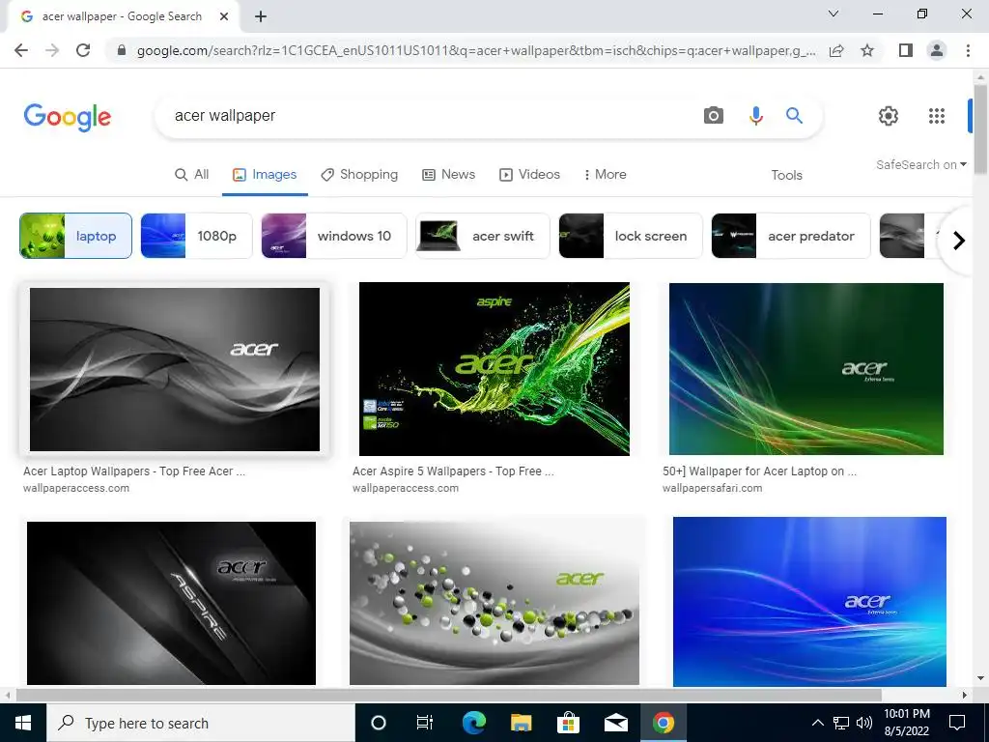
Task: Deselect the laptop filter chip
Action: point(75,236)
